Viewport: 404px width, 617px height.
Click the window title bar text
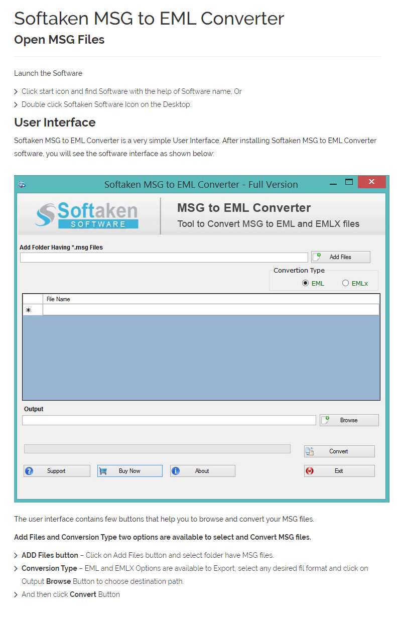201,185
